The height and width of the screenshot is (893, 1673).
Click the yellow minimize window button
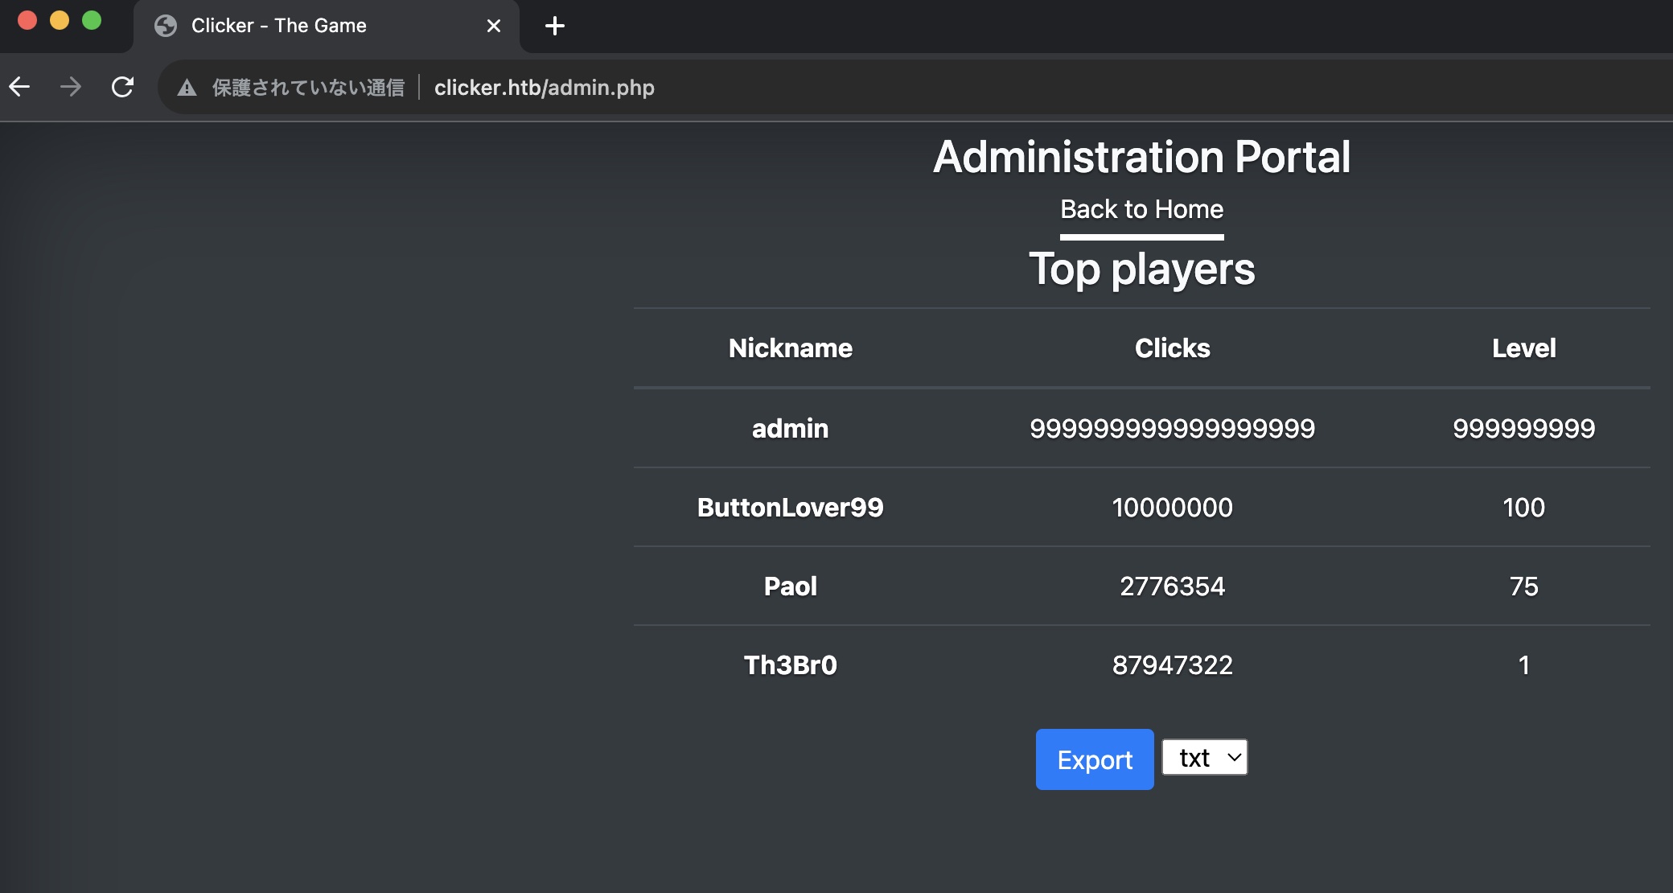60,21
